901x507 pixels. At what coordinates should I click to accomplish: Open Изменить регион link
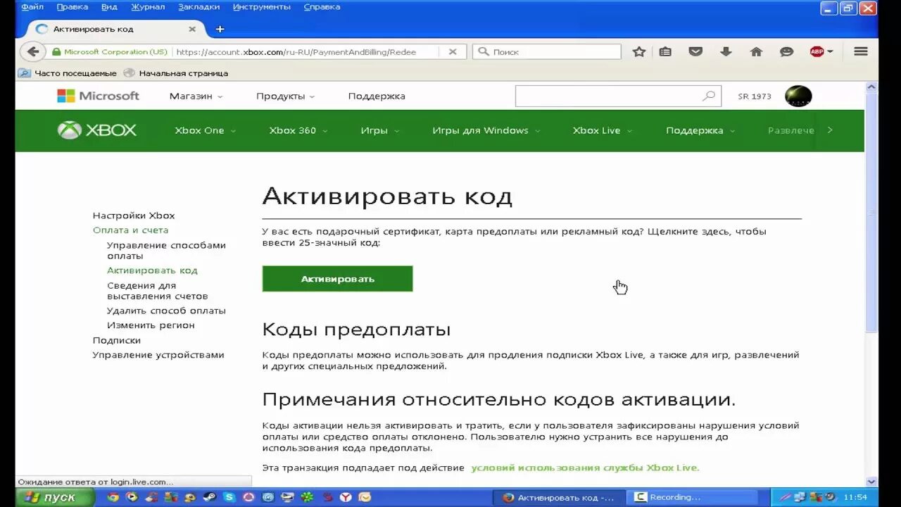click(151, 325)
